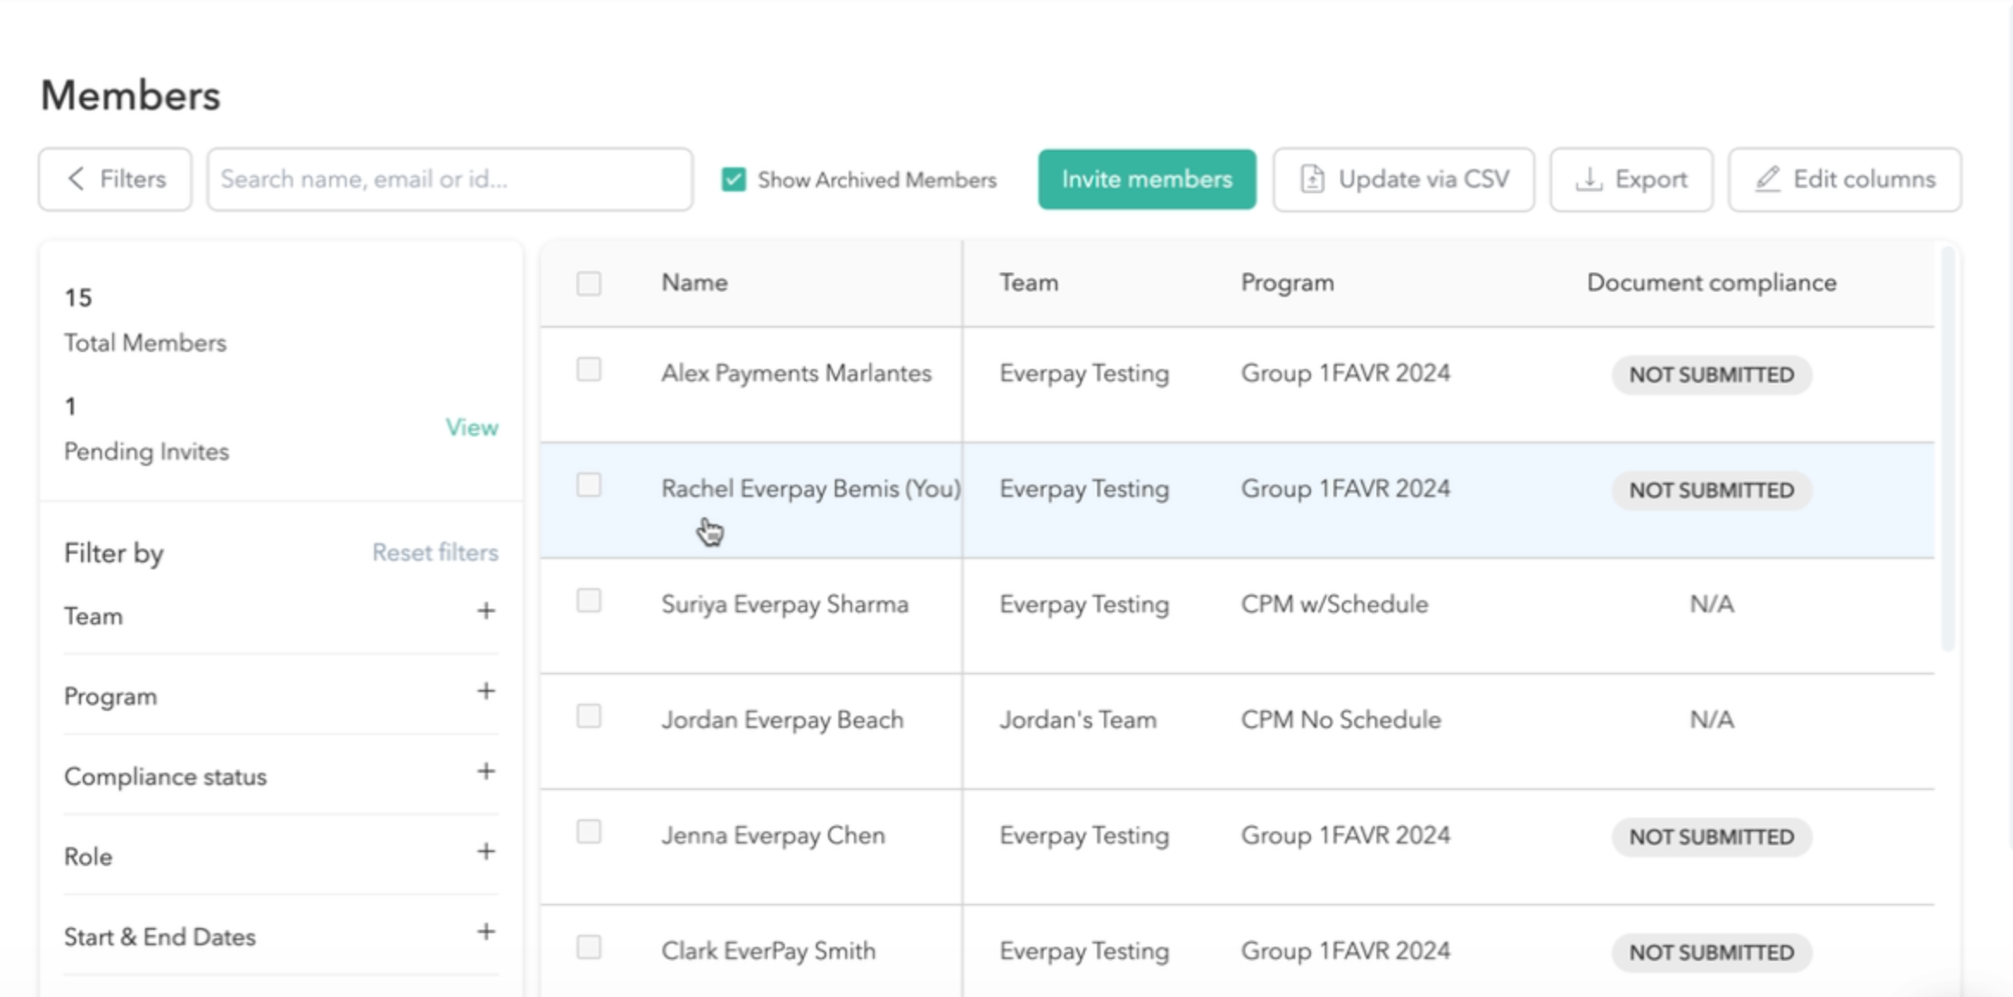
Task: Uncheck Show Archived Members checkbox
Action: point(733,179)
